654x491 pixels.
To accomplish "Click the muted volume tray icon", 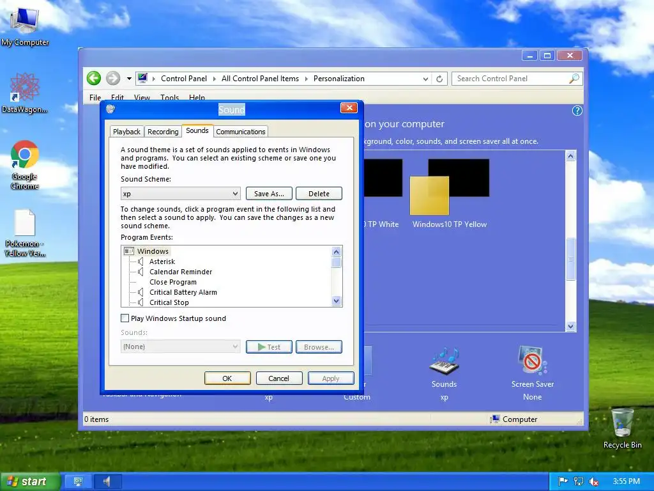I will click(x=593, y=481).
